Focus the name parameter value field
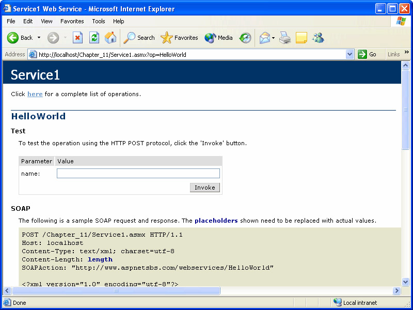 point(138,174)
